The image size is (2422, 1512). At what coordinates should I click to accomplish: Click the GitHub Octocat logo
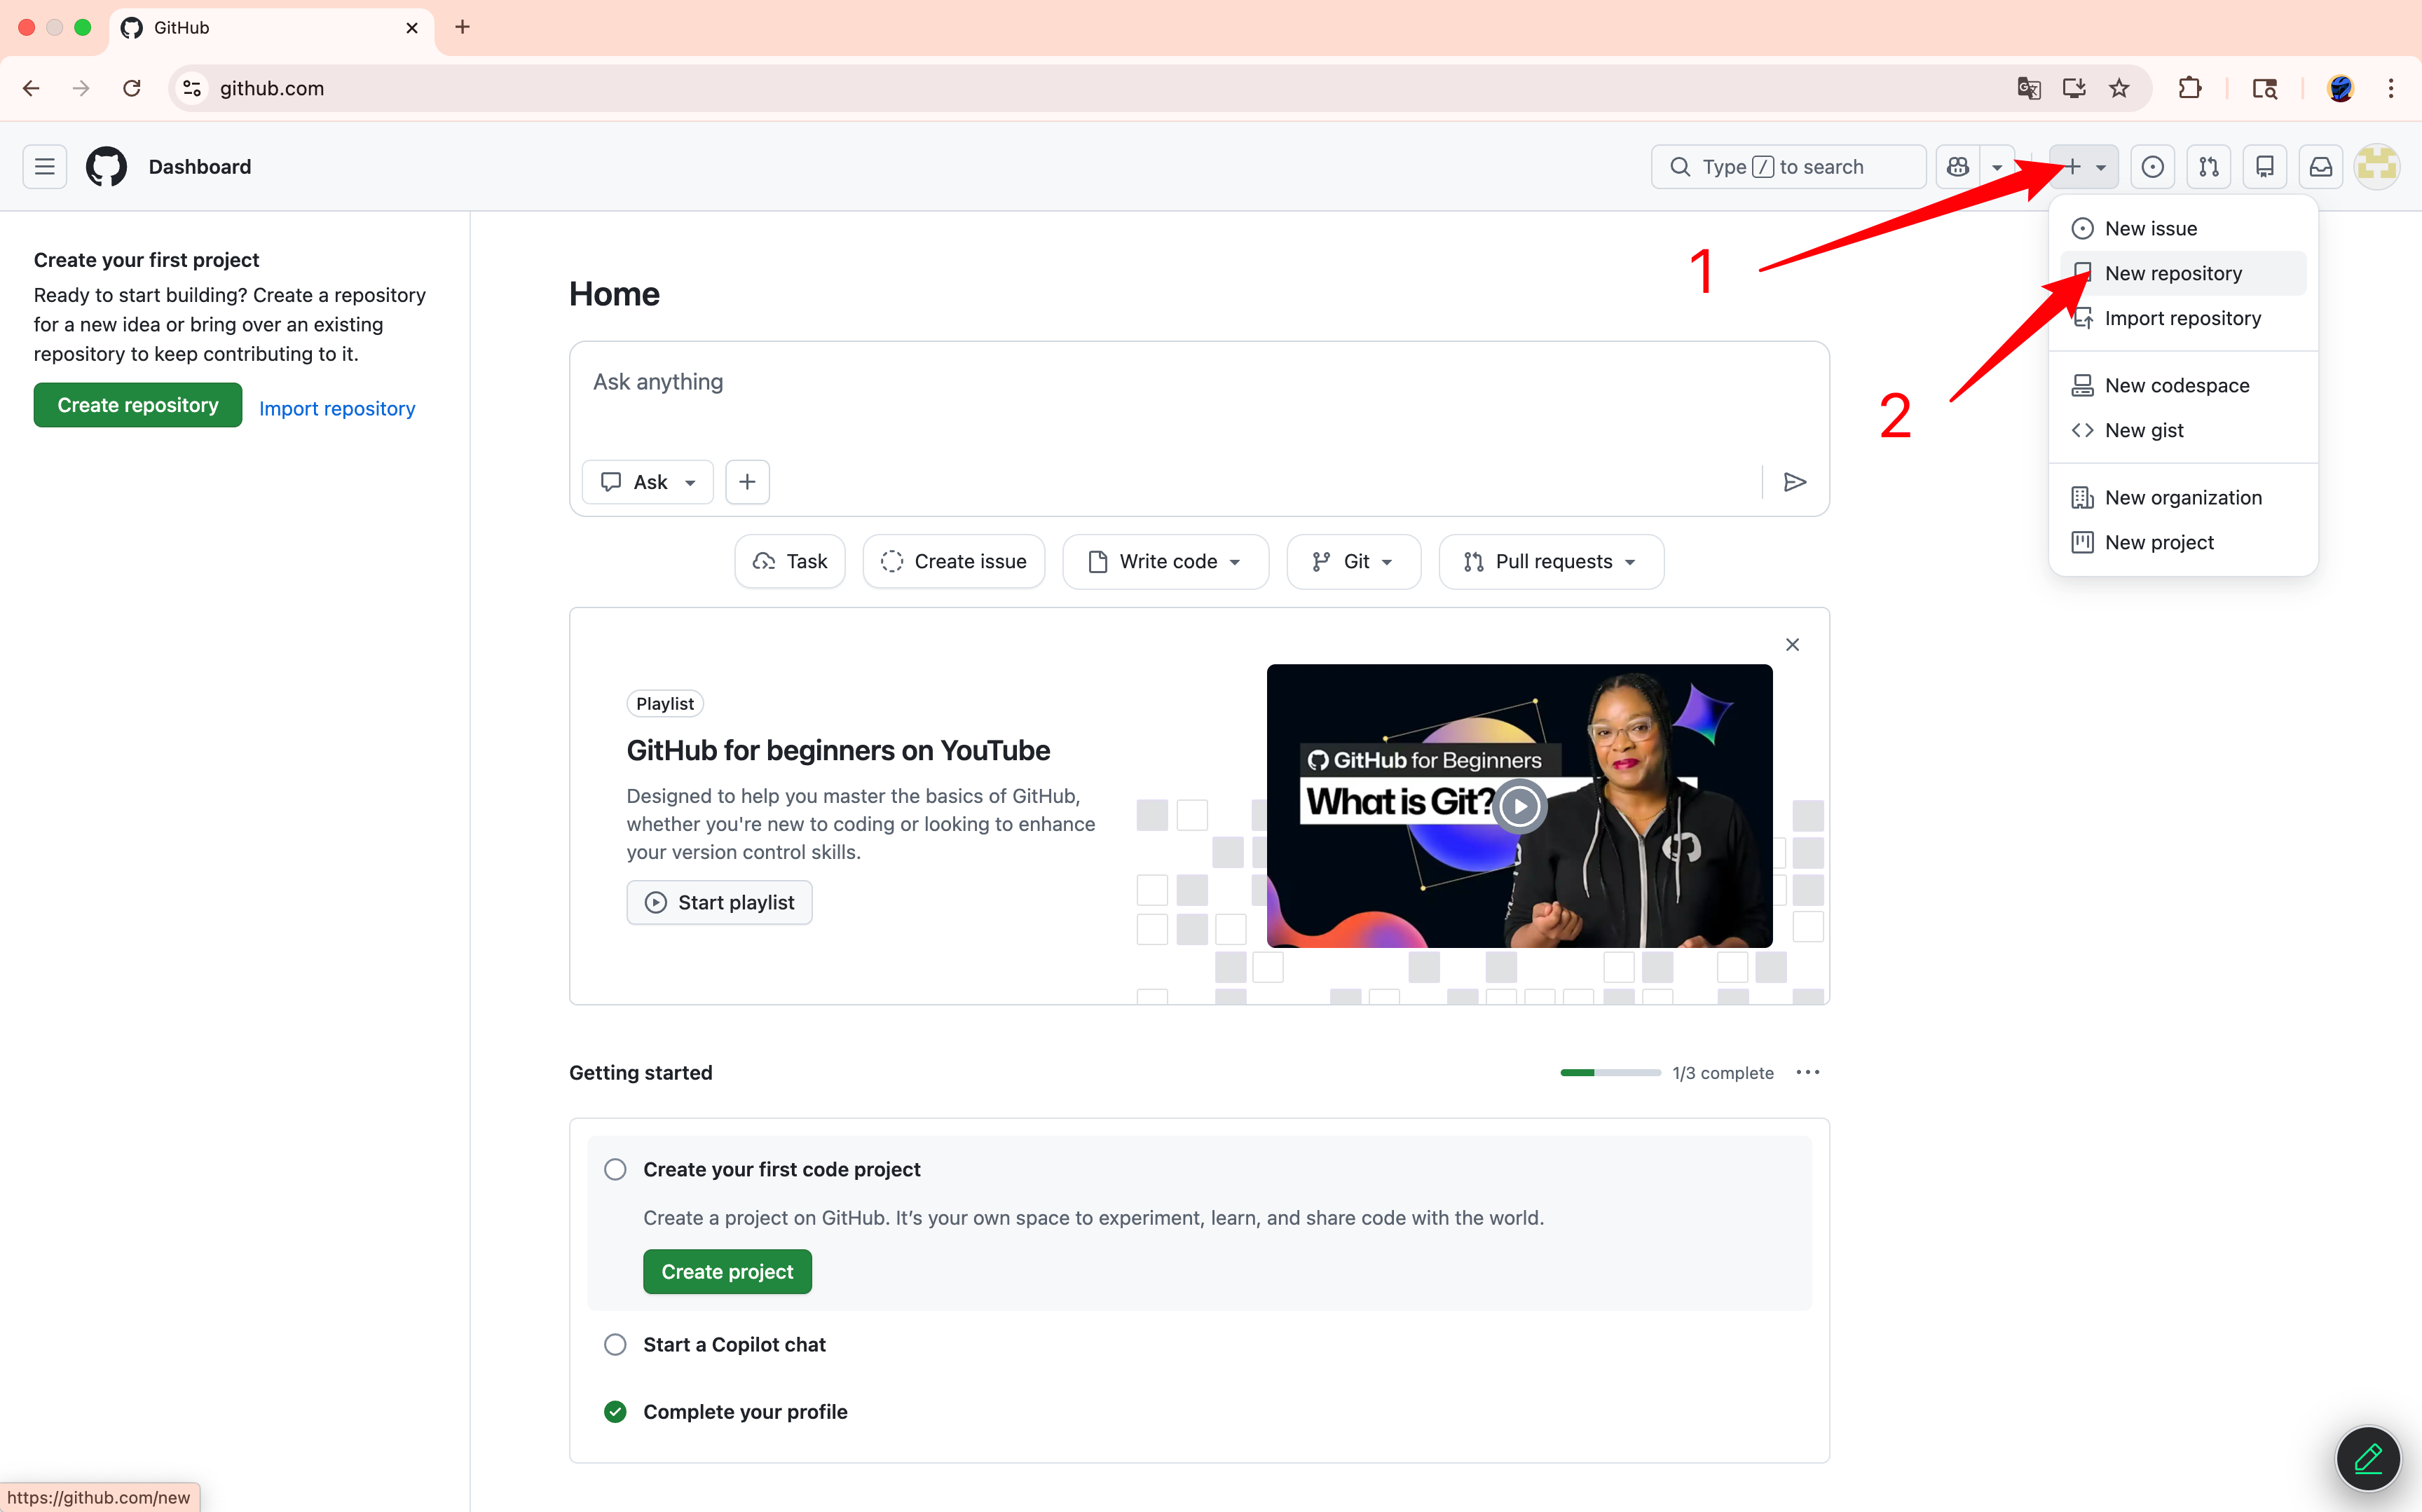pyautogui.click(x=106, y=167)
